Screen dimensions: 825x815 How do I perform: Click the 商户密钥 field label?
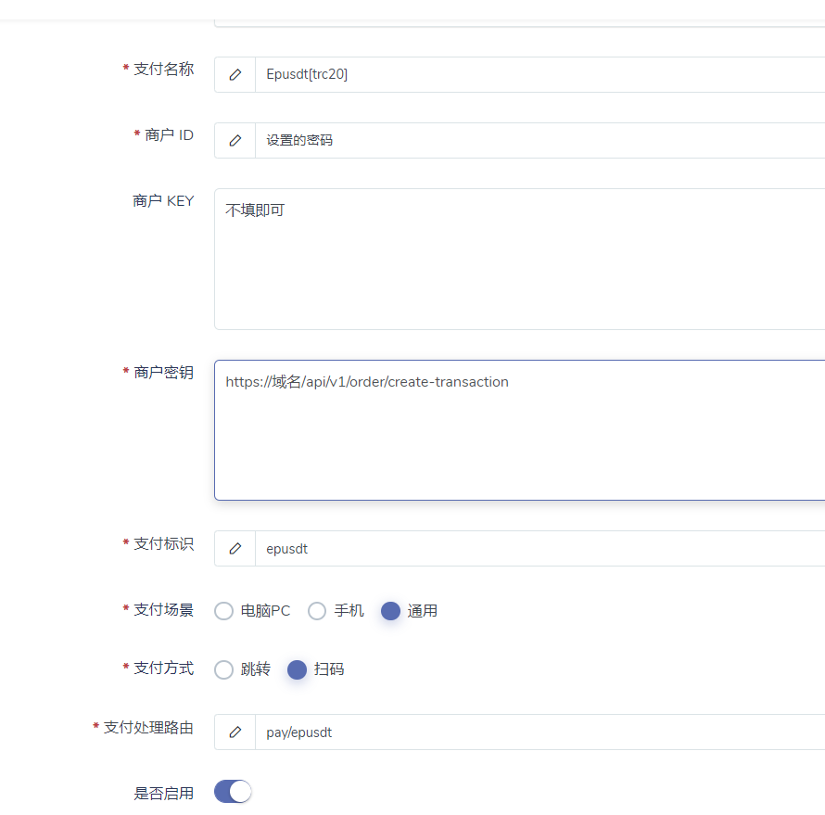pos(164,373)
